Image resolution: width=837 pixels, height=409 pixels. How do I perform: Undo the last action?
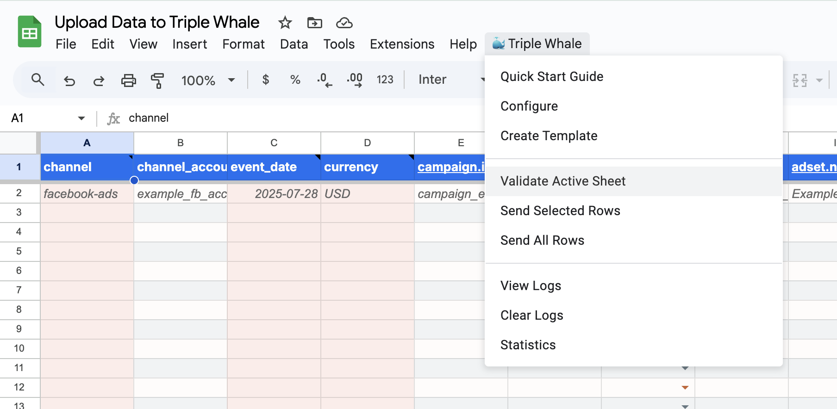[x=69, y=81]
